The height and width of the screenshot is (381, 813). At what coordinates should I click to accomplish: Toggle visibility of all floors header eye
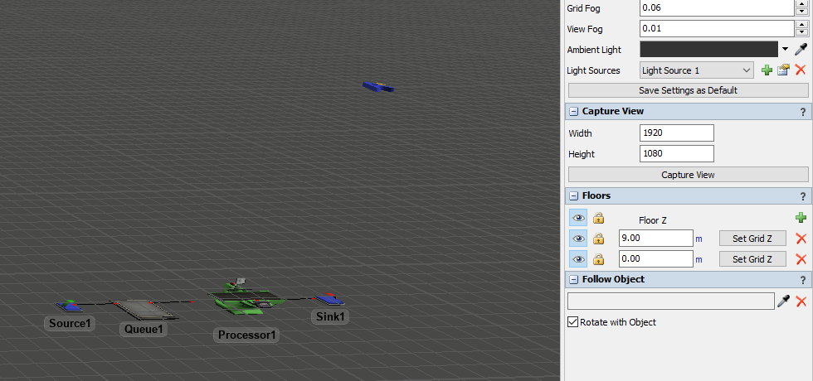(x=578, y=218)
